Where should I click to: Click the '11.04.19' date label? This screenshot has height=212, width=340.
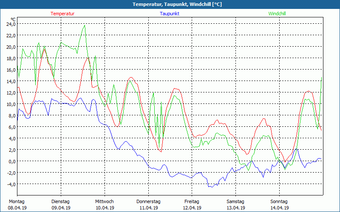click(149, 208)
